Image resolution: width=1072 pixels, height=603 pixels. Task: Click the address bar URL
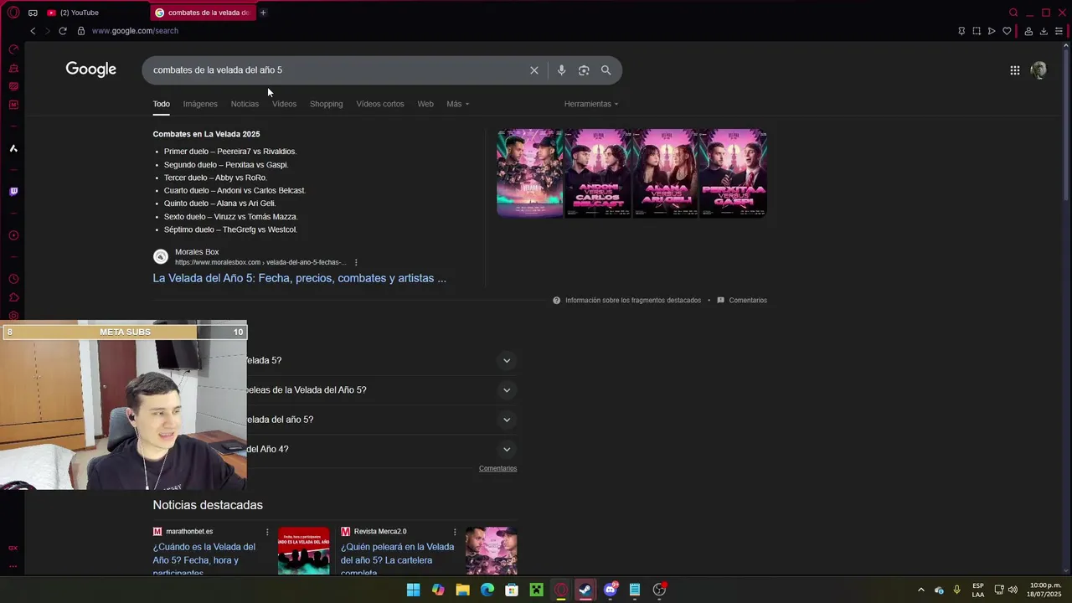pyautogui.click(x=135, y=31)
